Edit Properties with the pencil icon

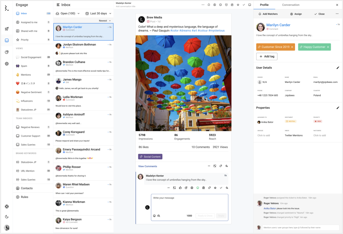338,108
